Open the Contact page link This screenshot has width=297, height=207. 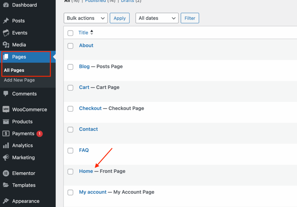click(x=88, y=129)
